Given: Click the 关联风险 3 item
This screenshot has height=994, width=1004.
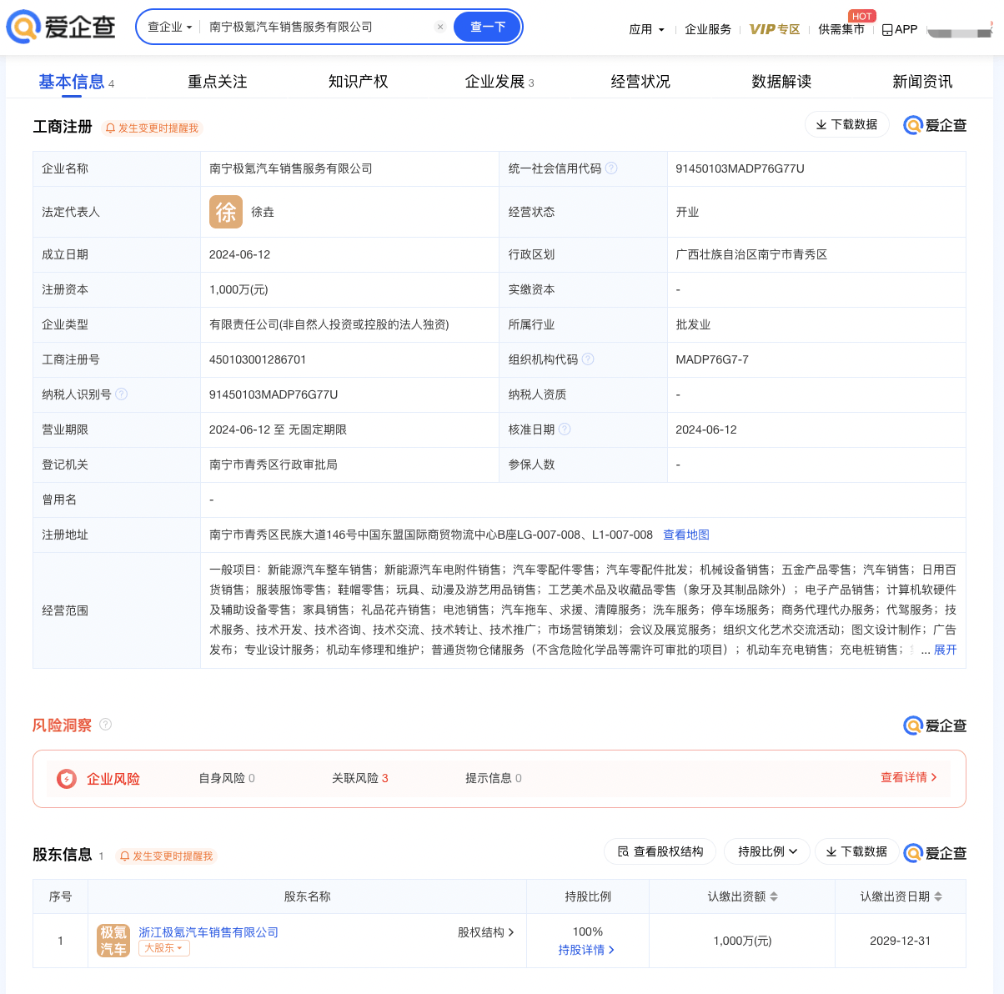Looking at the screenshot, I should pos(360,778).
